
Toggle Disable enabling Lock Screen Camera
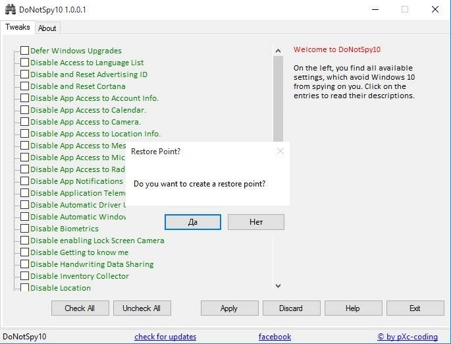pyautogui.click(x=25, y=240)
